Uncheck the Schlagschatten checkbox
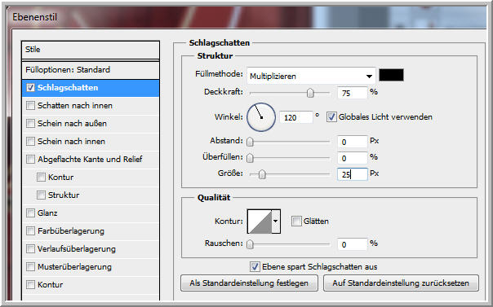This screenshot has width=493, height=307. click(x=30, y=87)
